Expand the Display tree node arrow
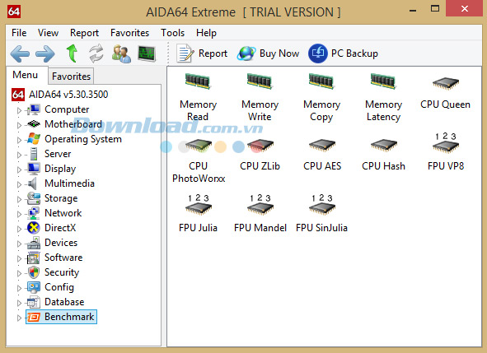This screenshot has height=353, width=487. tap(19, 170)
